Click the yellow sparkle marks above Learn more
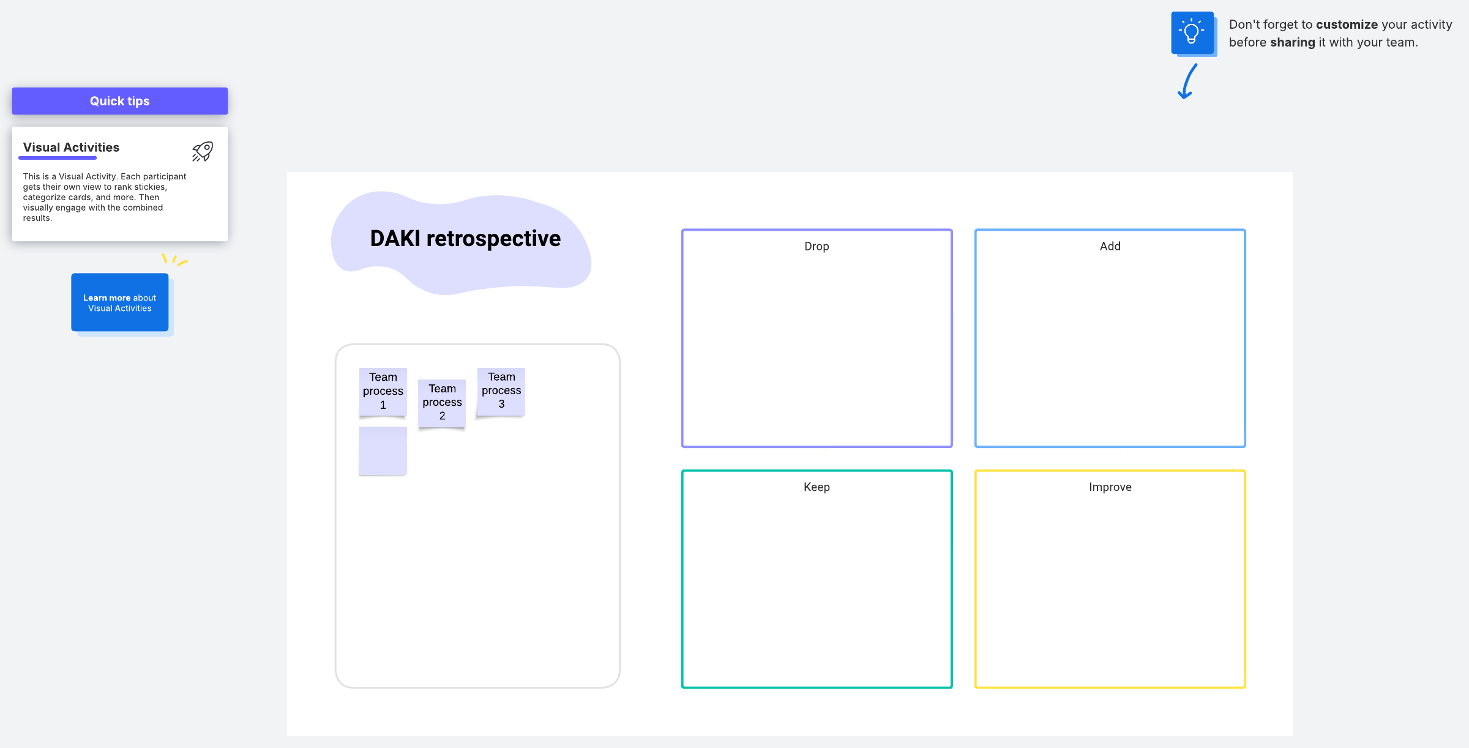The image size is (1469, 748). point(174,261)
